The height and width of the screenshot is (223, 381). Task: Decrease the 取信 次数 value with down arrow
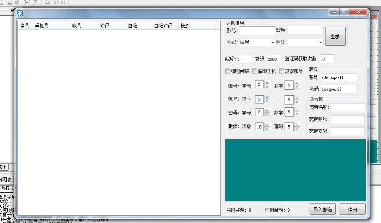pos(267,129)
